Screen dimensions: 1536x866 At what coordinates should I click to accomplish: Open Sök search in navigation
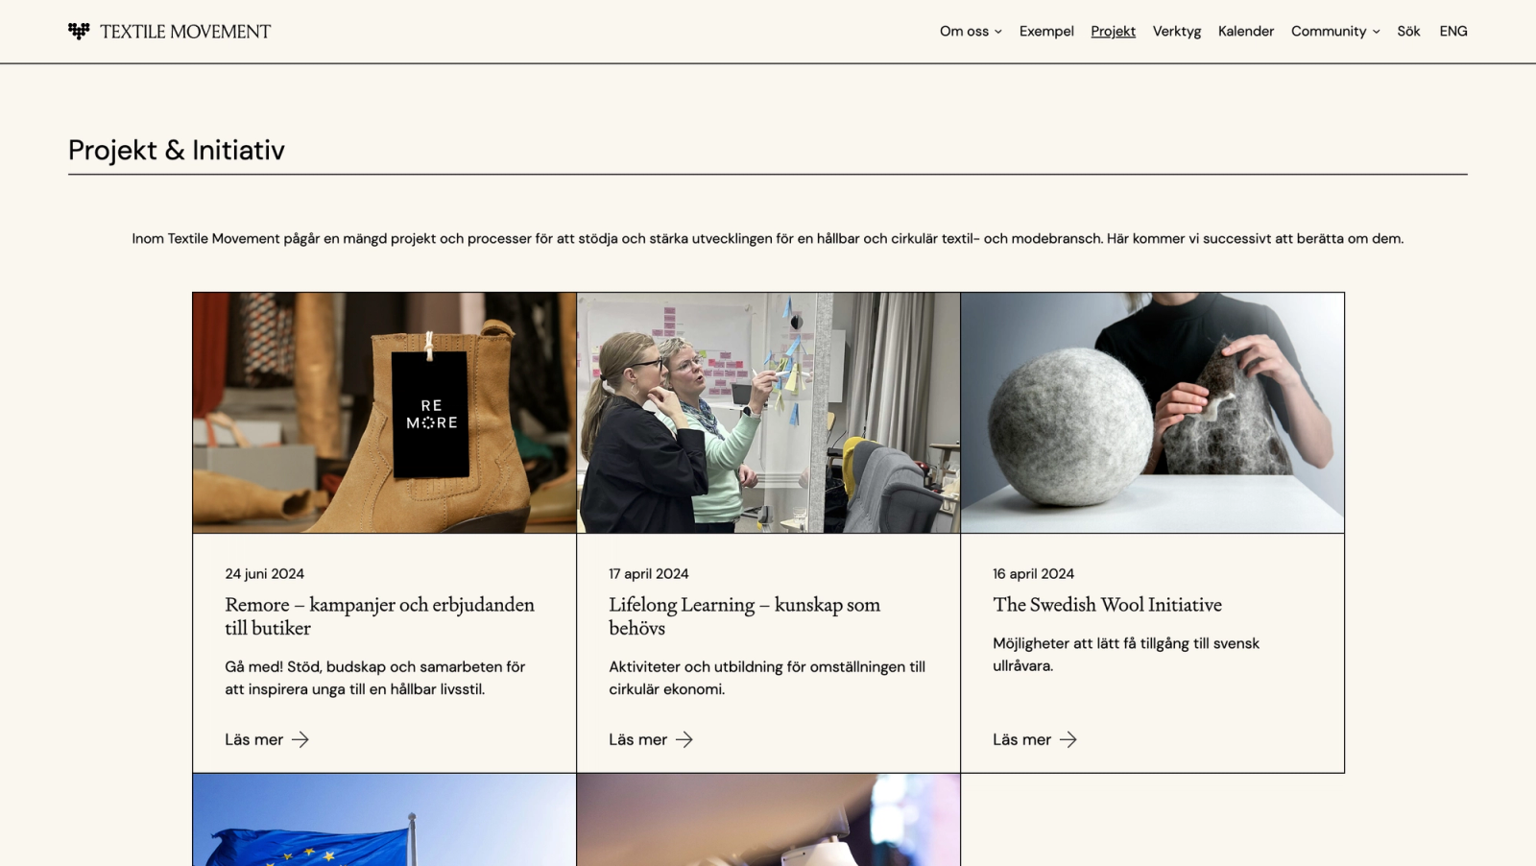(x=1408, y=31)
